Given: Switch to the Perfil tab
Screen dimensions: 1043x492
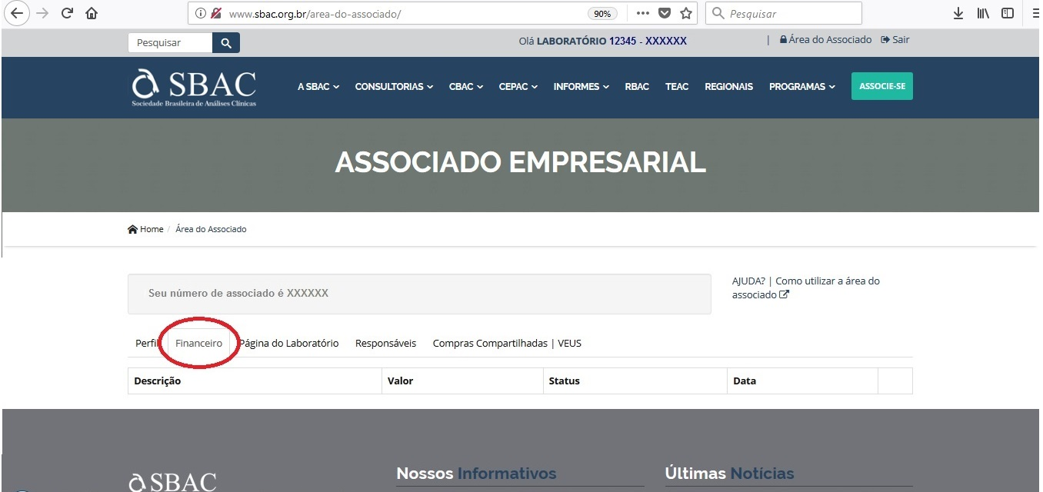Looking at the screenshot, I should coord(146,343).
